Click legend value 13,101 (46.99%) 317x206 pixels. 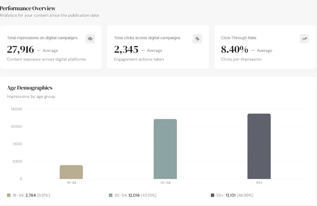[239, 195]
